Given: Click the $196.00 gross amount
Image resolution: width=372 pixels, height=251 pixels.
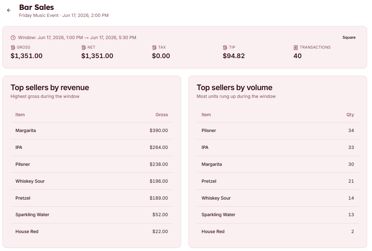Looking at the screenshot, I should 159,181.
